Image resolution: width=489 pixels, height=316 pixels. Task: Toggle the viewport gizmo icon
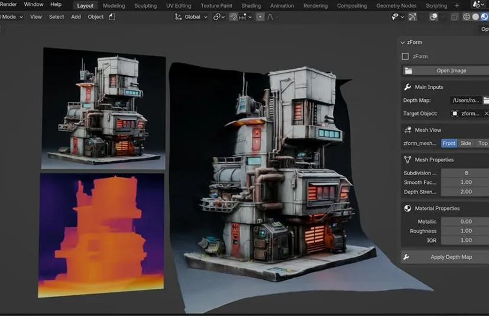pyautogui.click(x=412, y=17)
